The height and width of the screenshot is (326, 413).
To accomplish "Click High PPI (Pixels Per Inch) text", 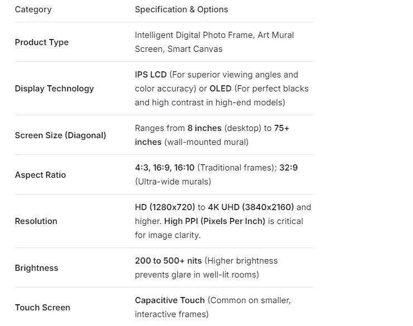I will coord(215,221).
